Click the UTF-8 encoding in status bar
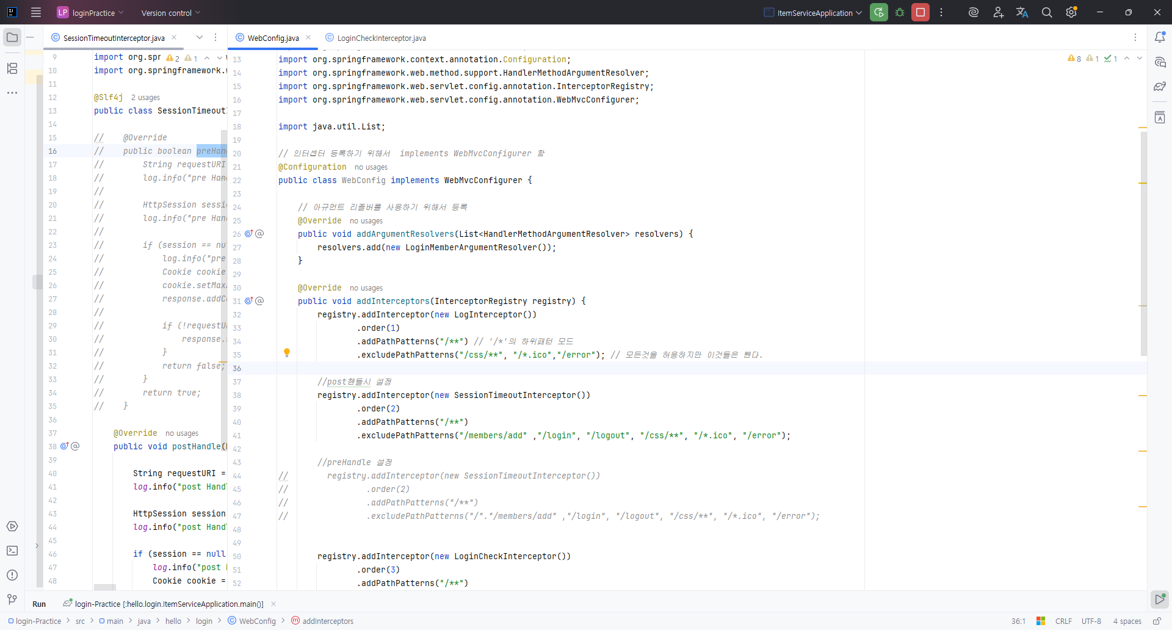Image resolution: width=1172 pixels, height=630 pixels. [1091, 621]
